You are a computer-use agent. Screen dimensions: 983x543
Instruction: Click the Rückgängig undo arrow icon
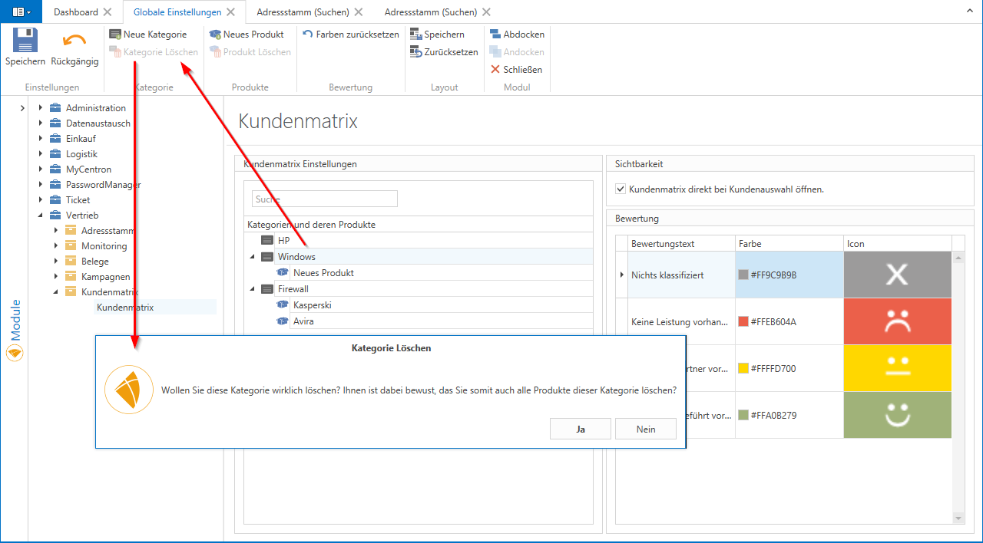click(74, 41)
